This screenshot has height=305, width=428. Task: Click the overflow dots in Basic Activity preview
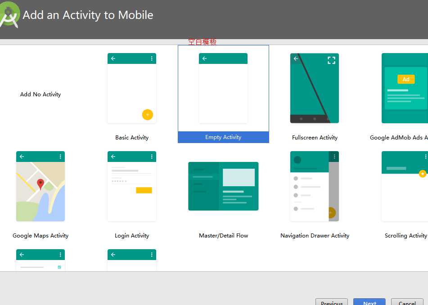click(152, 58)
